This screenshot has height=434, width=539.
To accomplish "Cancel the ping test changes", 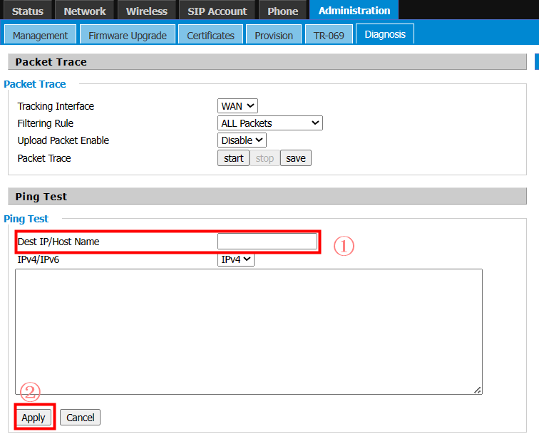I will tap(80, 417).
